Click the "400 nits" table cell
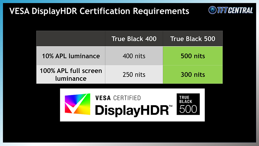This screenshot has width=259, height=146. click(134, 56)
